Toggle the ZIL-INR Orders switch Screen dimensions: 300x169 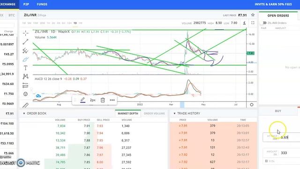264,23
